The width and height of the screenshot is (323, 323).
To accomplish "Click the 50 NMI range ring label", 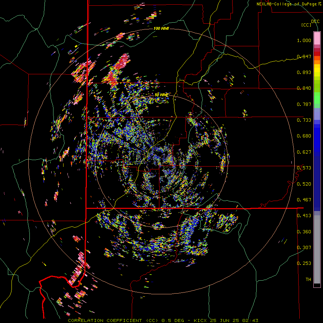I will click(x=161, y=95).
